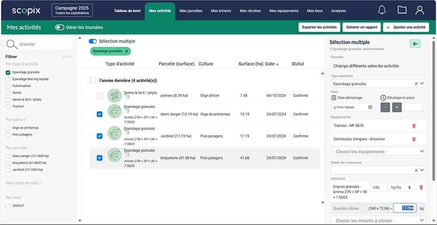Select all in l'année dernière group

point(93,80)
